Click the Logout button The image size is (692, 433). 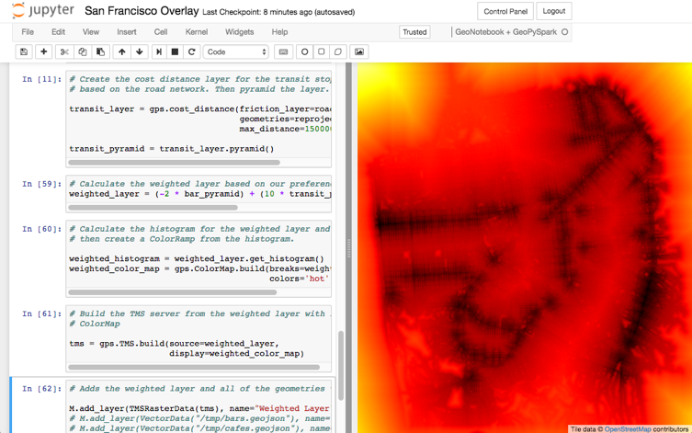554,12
